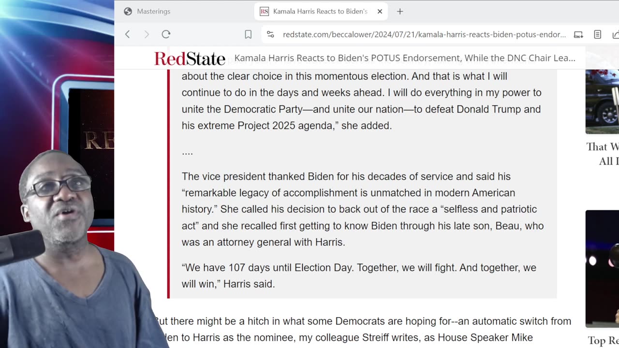
Task: Reload the current page
Action: coord(166,34)
